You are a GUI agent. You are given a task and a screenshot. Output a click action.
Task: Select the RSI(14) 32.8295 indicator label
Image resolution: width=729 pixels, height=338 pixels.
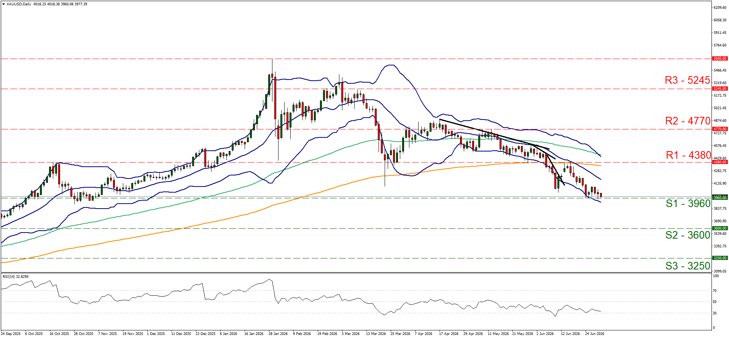16,277
